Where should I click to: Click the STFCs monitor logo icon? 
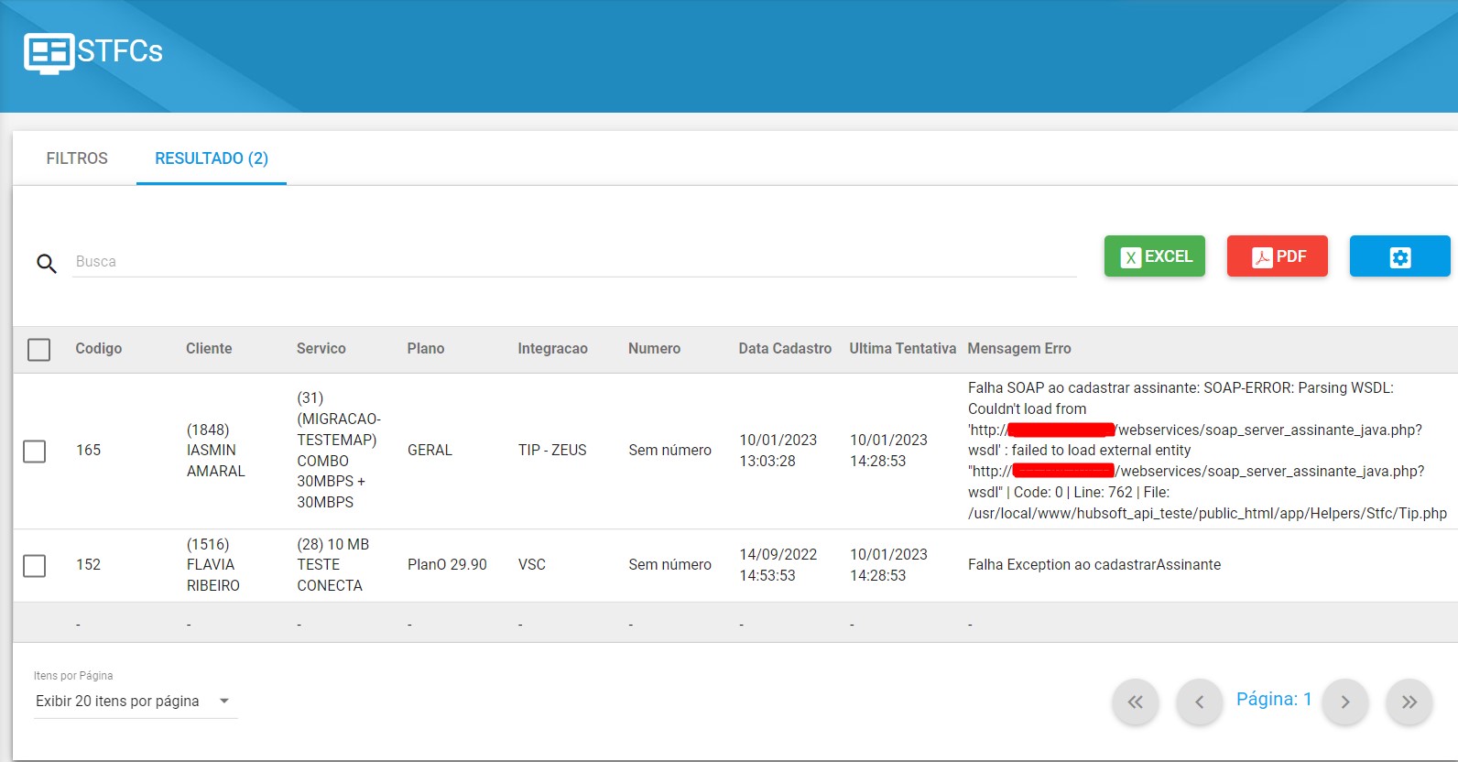[49, 52]
